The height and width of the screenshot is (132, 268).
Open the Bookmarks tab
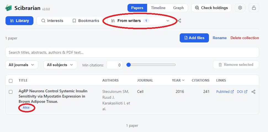point(86,21)
